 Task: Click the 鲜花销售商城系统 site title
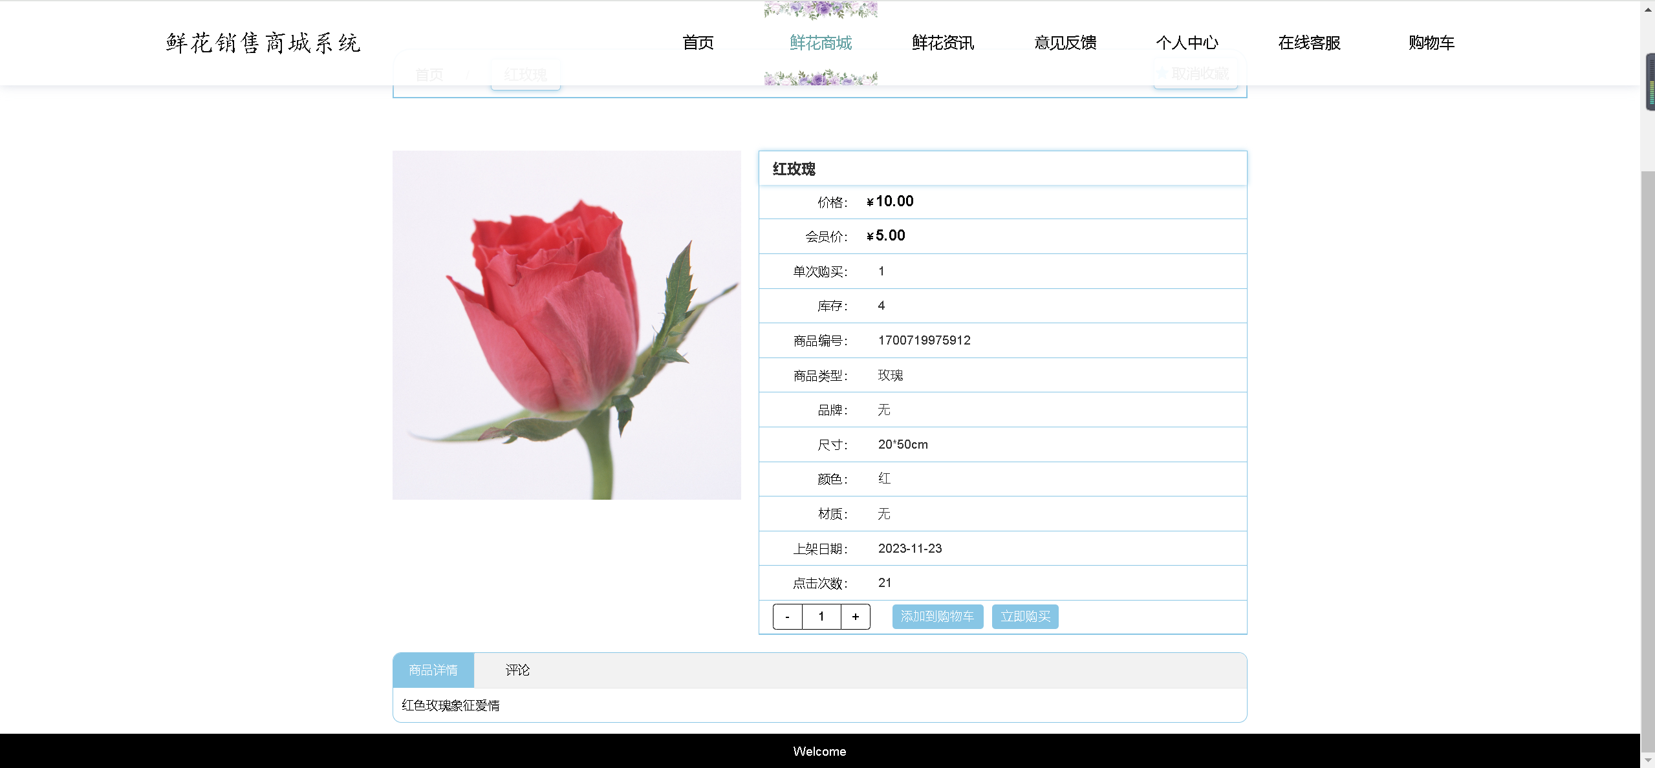pos(263,43)
